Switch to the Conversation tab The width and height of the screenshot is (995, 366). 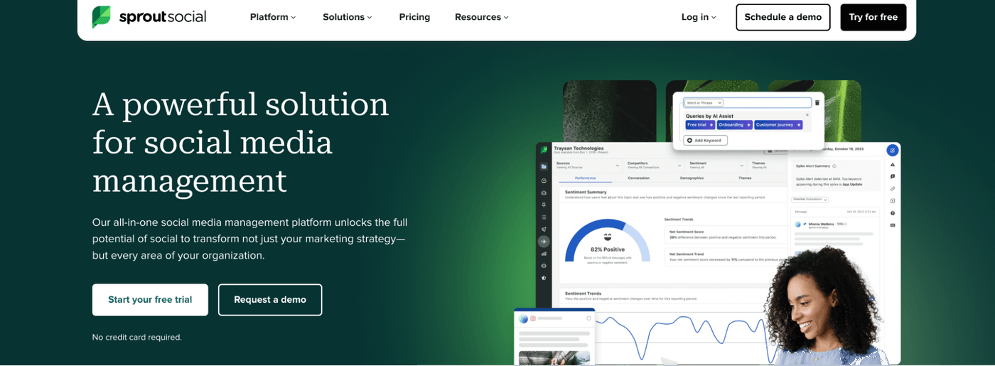(638, 178)
